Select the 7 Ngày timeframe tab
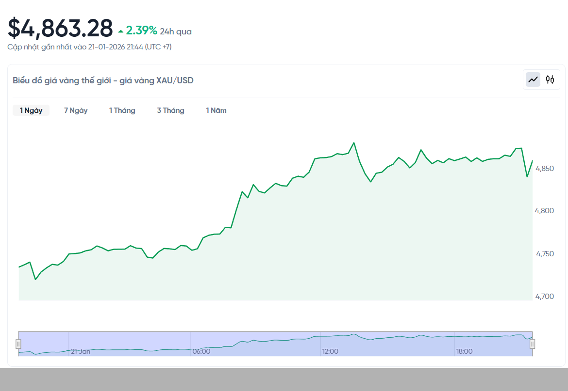The width and height of the screenshot is (568, 391). [x=76, y=110]
